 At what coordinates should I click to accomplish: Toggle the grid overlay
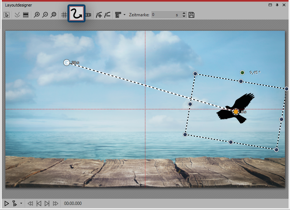(x=64, y=15)
